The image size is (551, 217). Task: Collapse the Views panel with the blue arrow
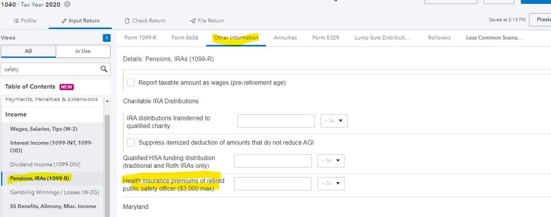point(107,38)
